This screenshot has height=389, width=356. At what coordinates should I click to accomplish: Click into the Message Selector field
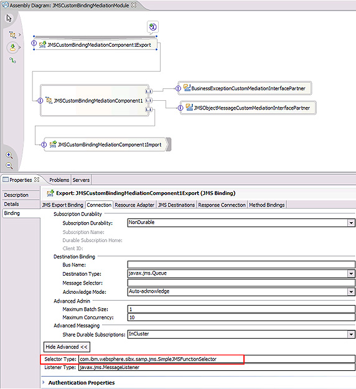[241, 283]
